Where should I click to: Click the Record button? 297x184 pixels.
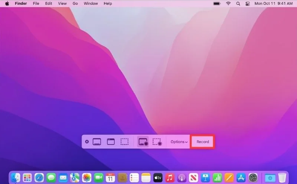pos(203,142)
